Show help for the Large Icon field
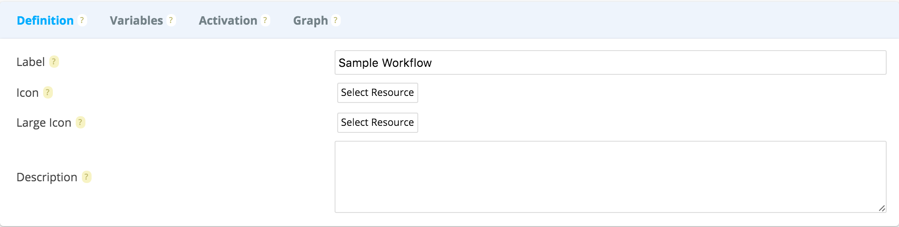Screen dimensions: 899x227 (x=80, y=122)
